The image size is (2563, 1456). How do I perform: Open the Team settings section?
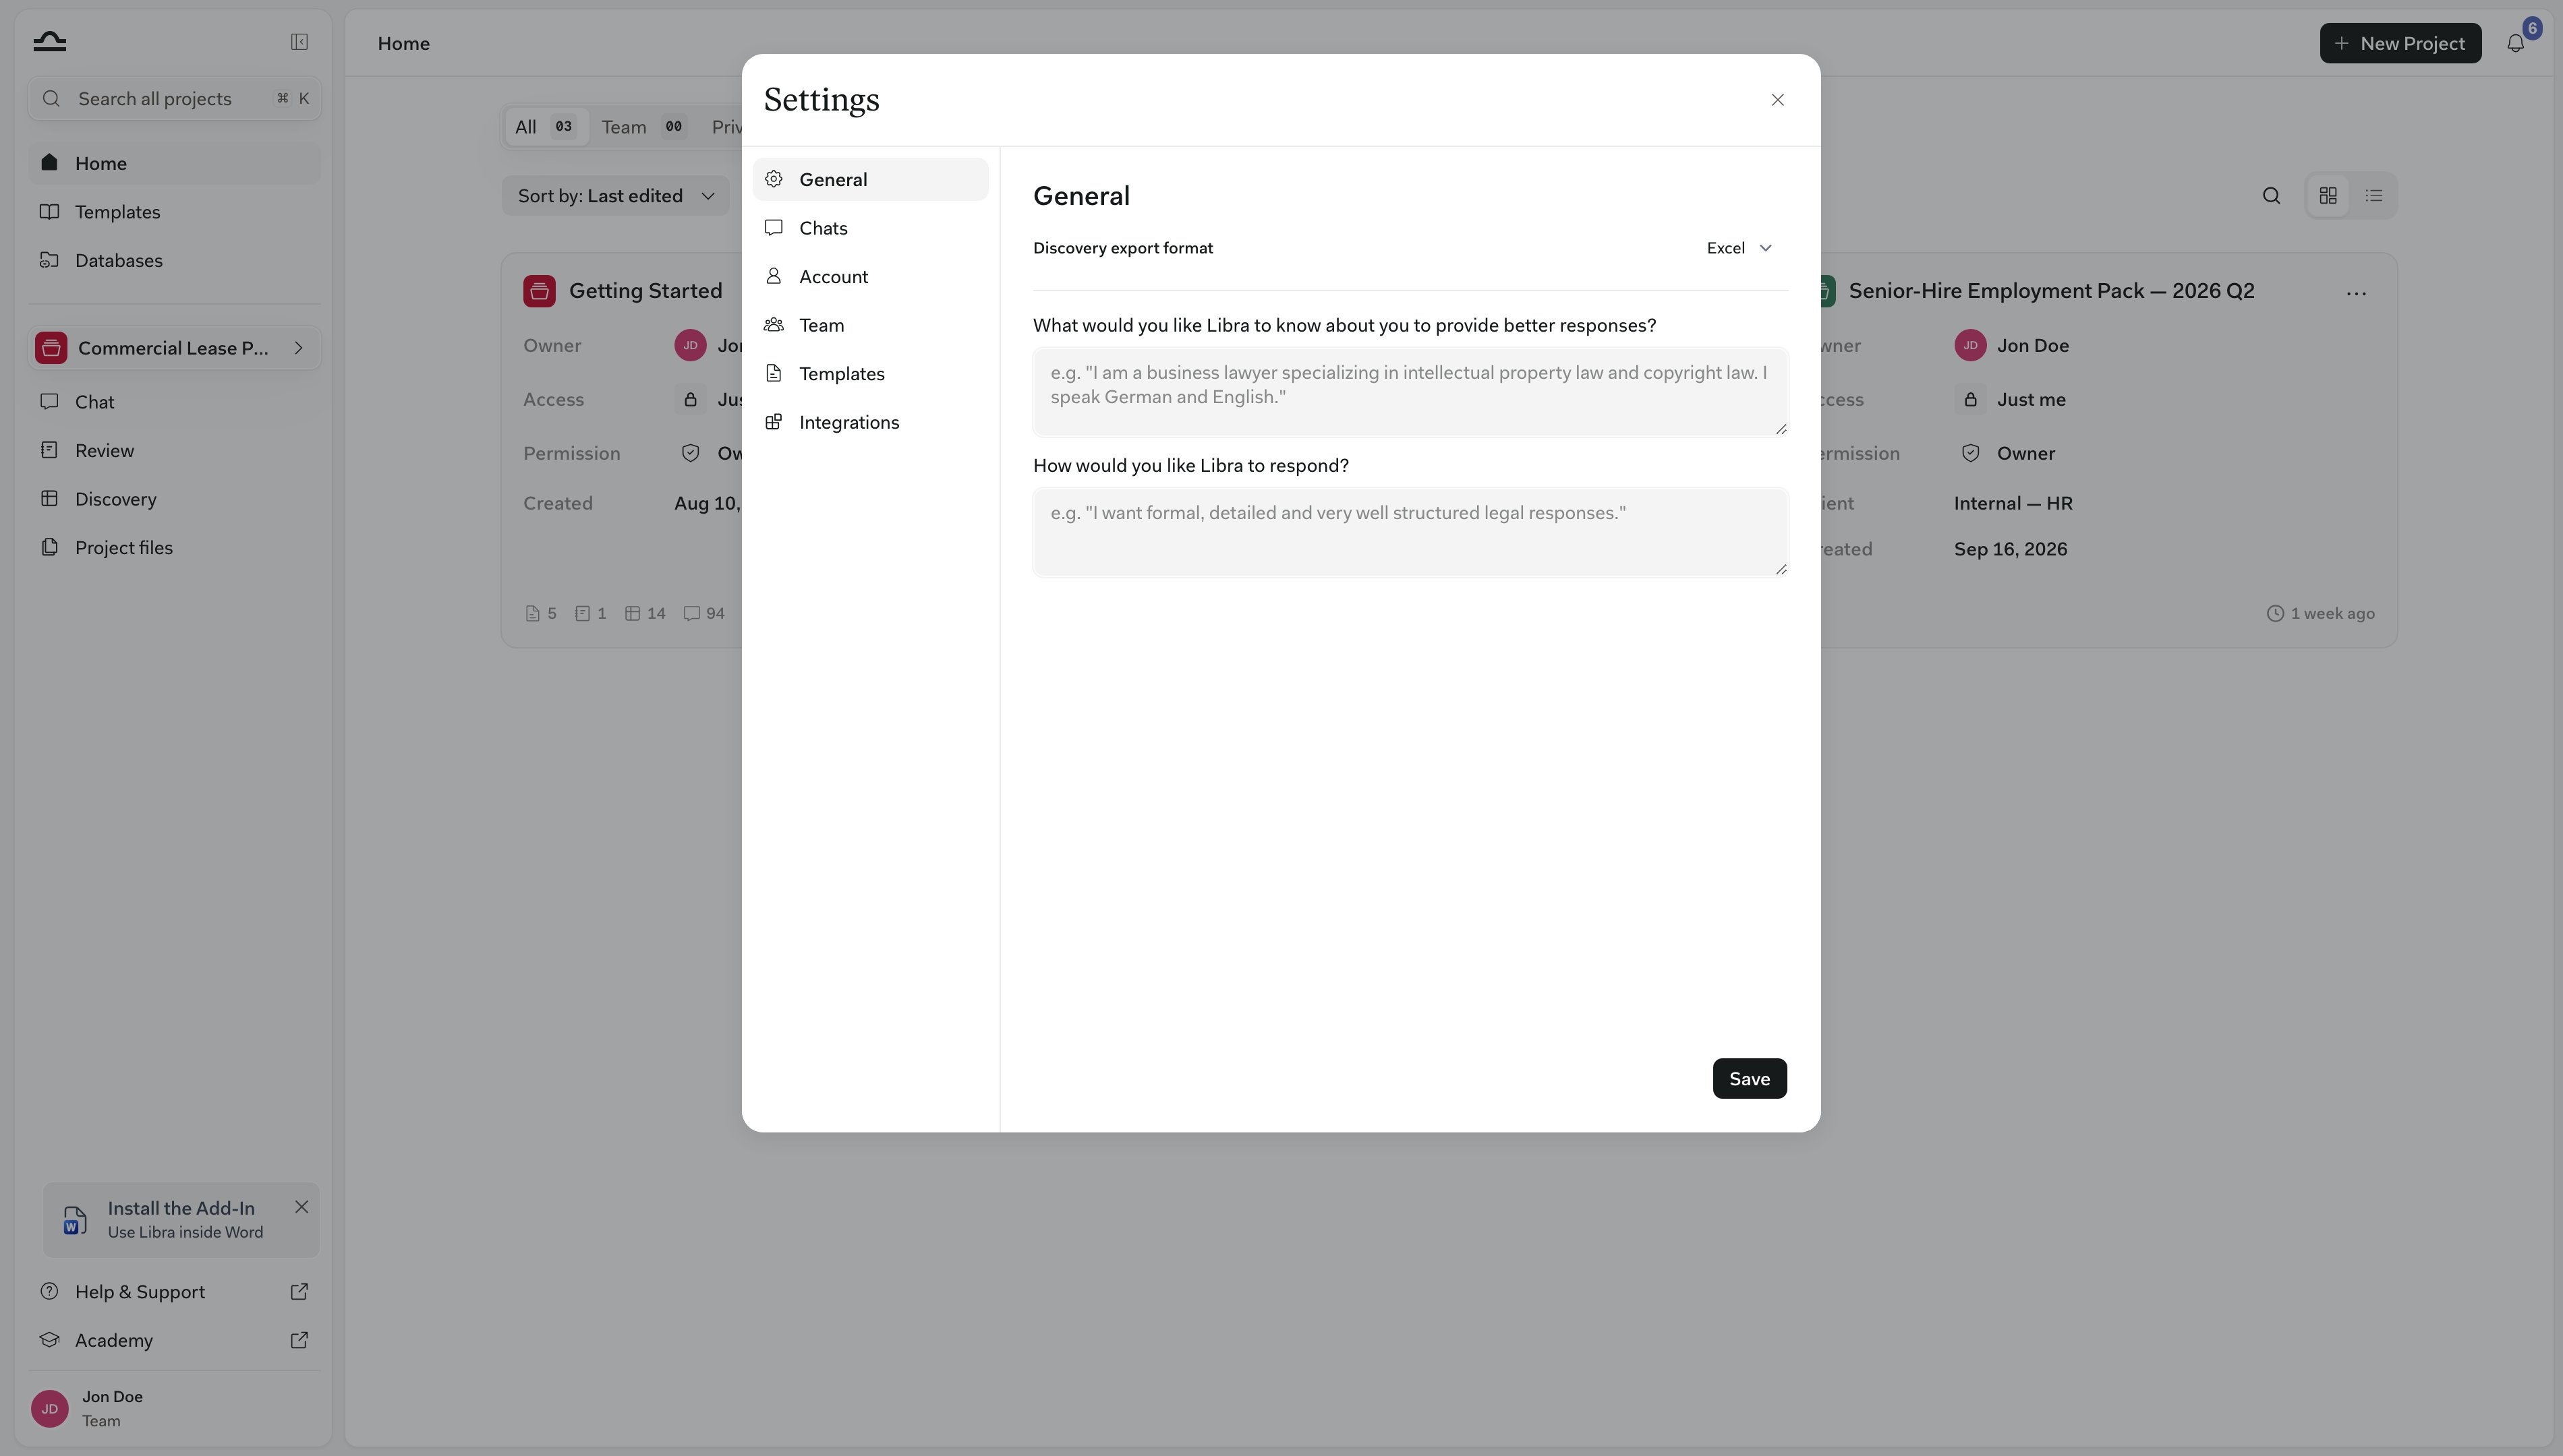click(869, 325)
